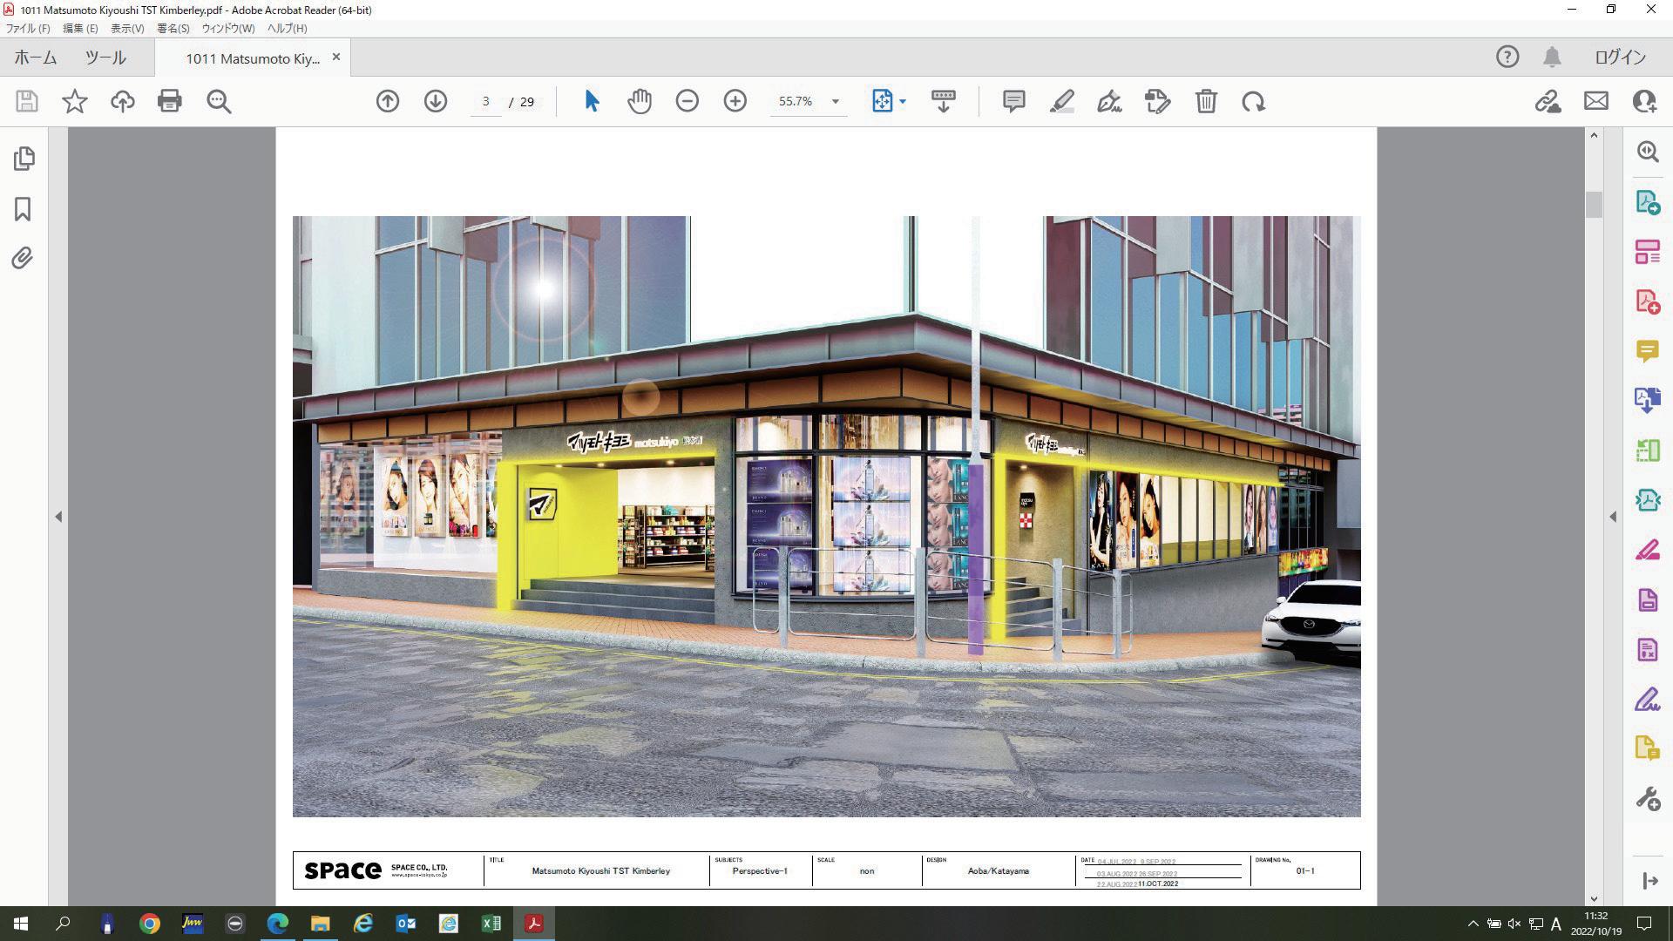Add a sticky note comment
1673x941 pixels.
click(1013, 101)
